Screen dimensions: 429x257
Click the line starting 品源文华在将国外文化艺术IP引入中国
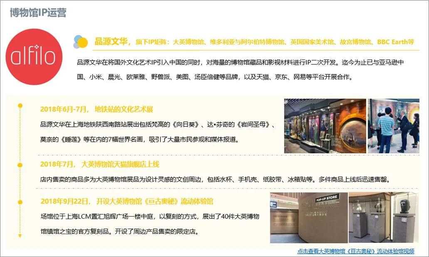point(241,62)
